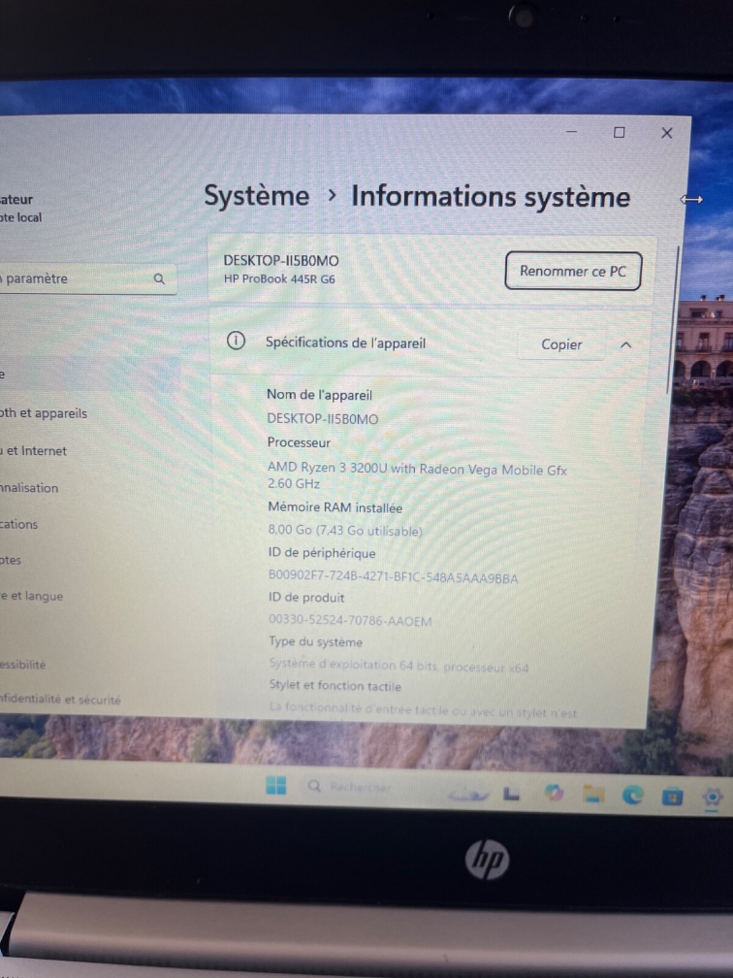Screen dimensions: 733x978
Task: Open the Windows Start menu
Action: tap(276, 785)
